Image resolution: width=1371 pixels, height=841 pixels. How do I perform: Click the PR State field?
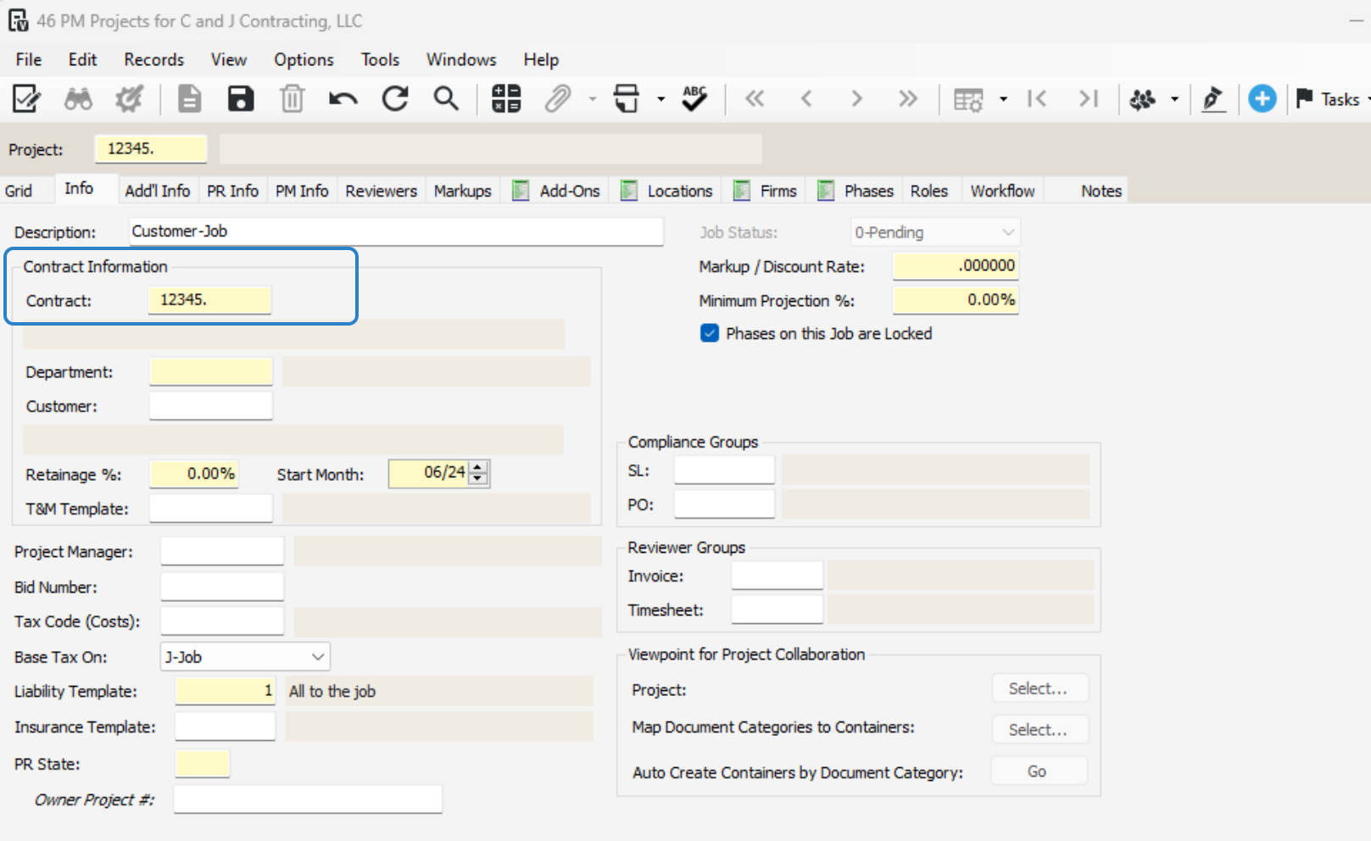203,763
